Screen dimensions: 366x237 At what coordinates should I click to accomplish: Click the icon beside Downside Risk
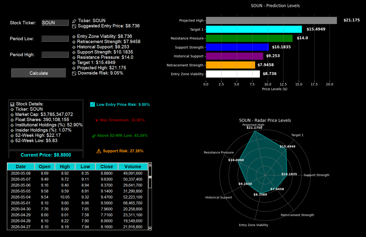click(74, 73)
